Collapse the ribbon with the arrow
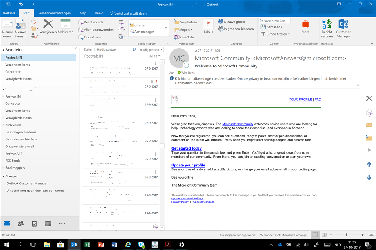376x250 pixels. point(372,44)
